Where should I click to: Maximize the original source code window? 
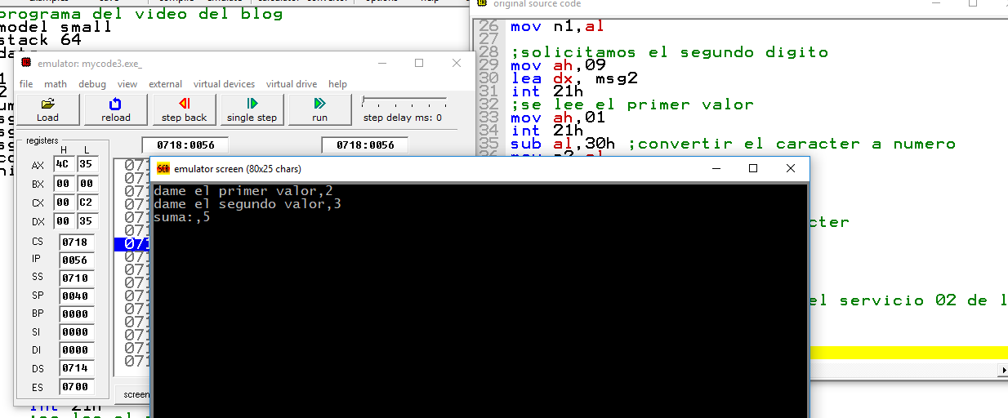[x=973, y=4]
